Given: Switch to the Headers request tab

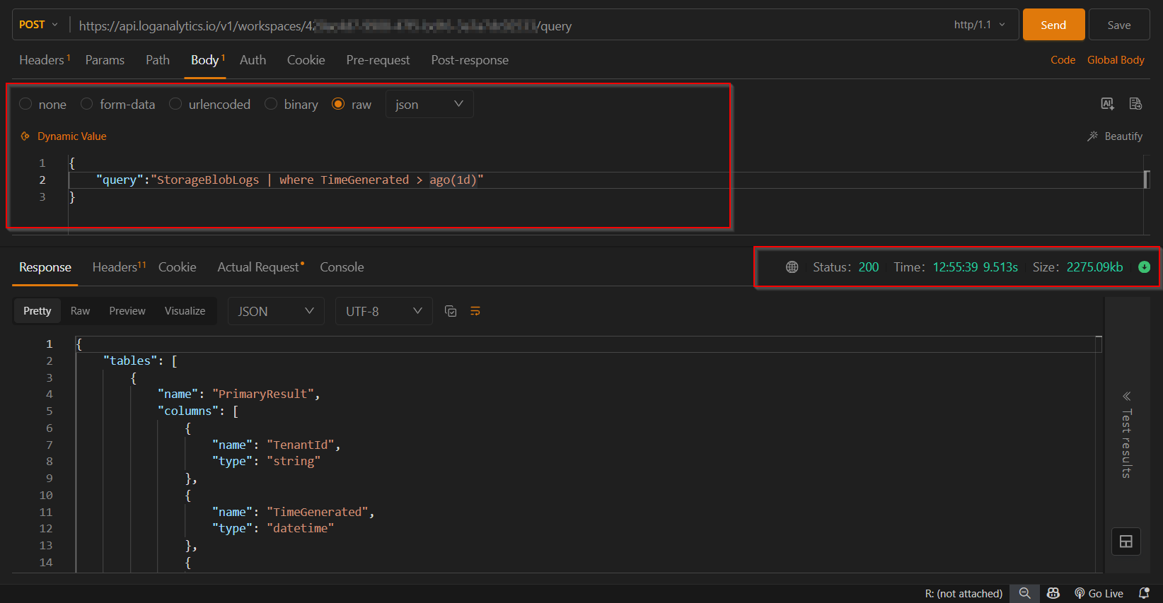Looking at the screenshot, I should click(x=45, y=60).
